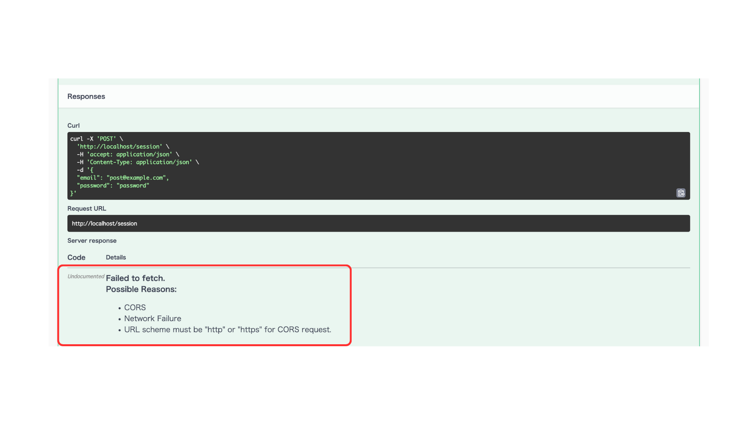Screen dimensions: 751x422
Task: Click the http://localhost/session URL text
Action: (104, 223)
